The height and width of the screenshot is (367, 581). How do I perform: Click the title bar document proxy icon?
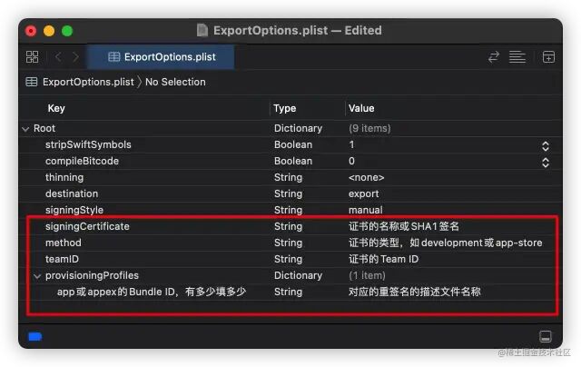202,30
